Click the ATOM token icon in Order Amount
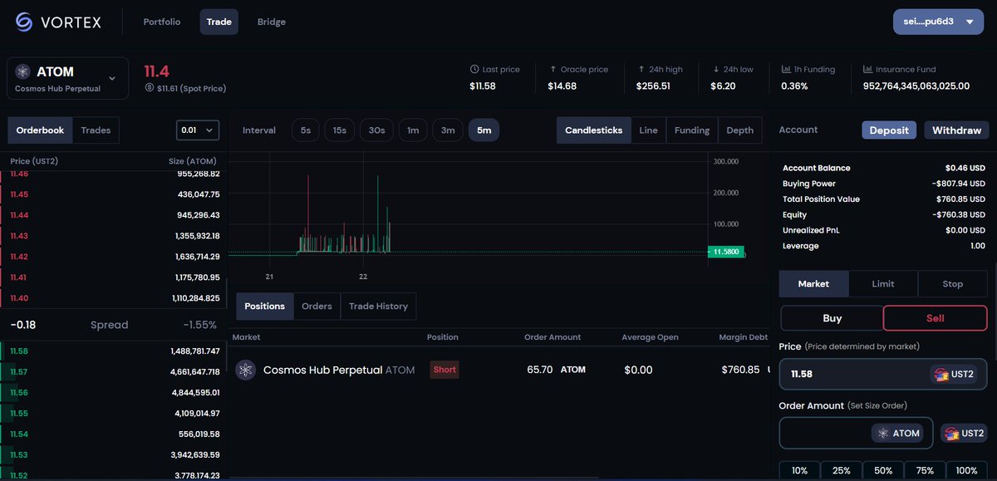This screenshot has width=997, height=481. (x=883, y=433)
